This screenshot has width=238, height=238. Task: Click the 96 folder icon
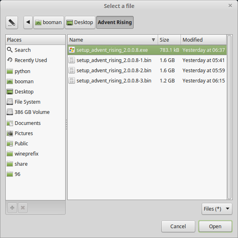pos(10,174)
